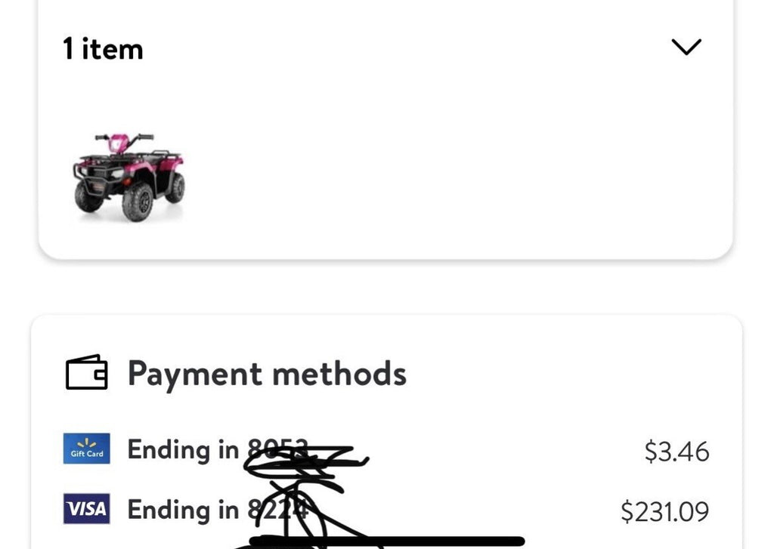774x549 pixels.
Task: Click the VISA card logo
Action: [86, 510]
